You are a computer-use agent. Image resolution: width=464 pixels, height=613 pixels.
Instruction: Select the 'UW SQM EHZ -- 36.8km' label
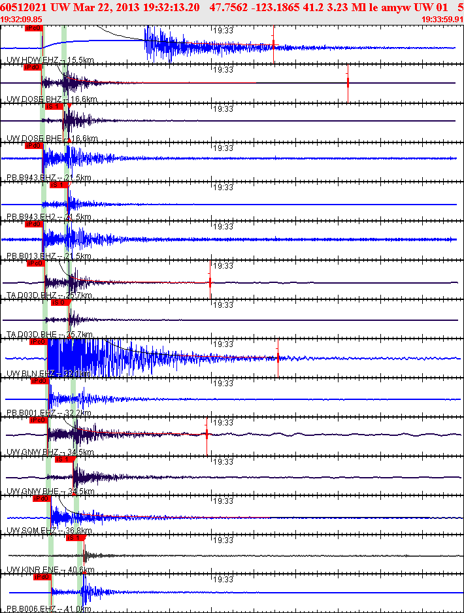coord(49,531)
